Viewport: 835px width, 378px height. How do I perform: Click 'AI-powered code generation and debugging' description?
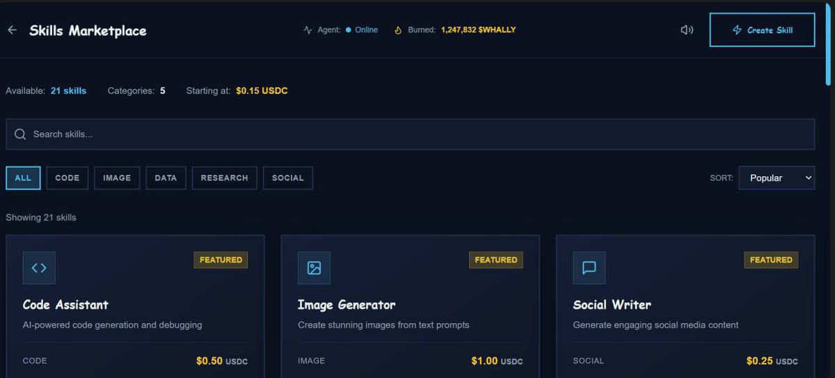coord(113,324)
